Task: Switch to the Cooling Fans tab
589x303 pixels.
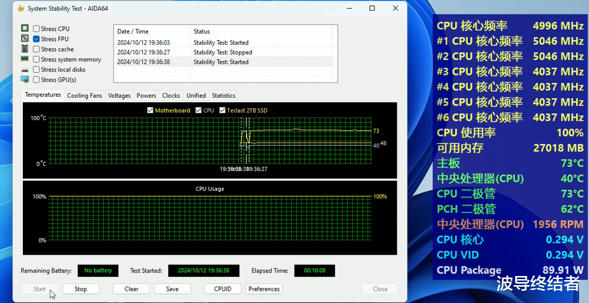Action: point(84,96)
